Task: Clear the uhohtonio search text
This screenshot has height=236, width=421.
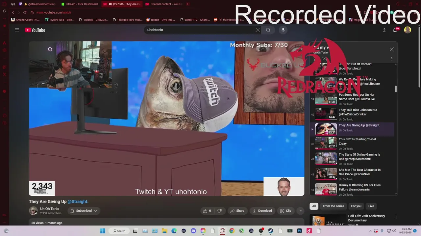Action: pos(258,30)
